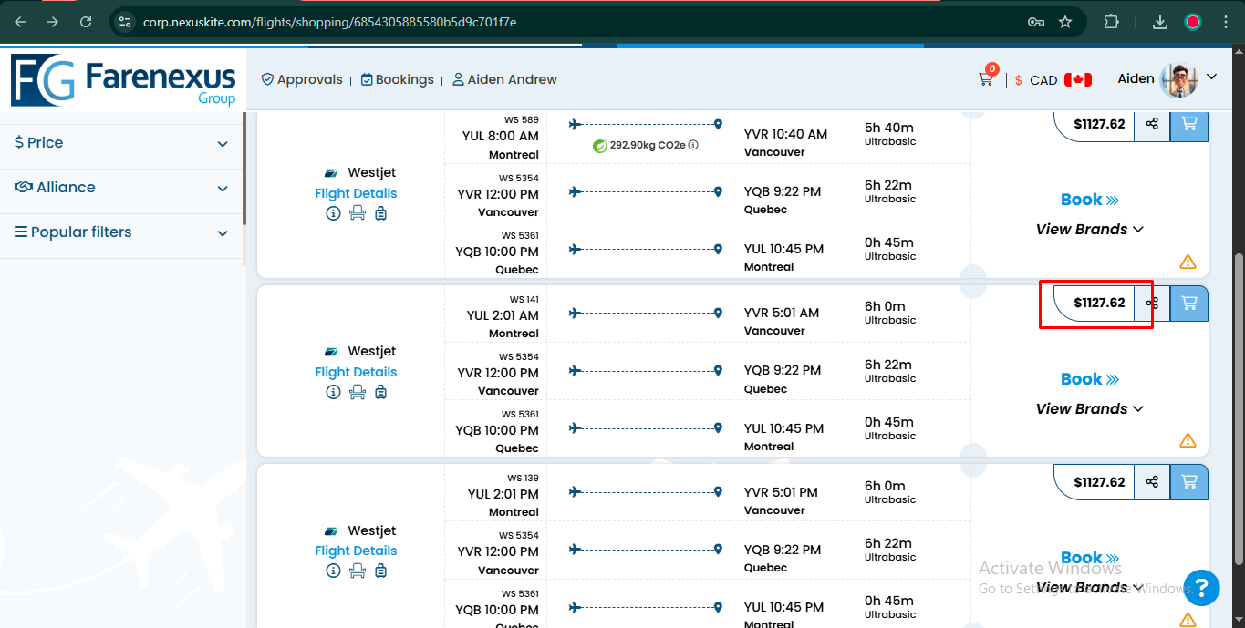Click the warning triangle on the WS 589 itinerary
Image resolution: width=1245 pixels, height=628 pixels.
tap(1188, 263)
